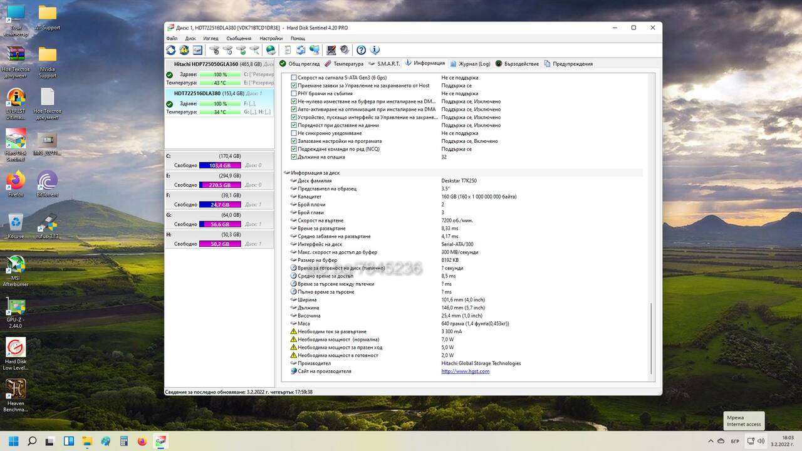This screenshot has width=802, height=451.
Task: Open the Настройки menu
Action: pos(271,38)
